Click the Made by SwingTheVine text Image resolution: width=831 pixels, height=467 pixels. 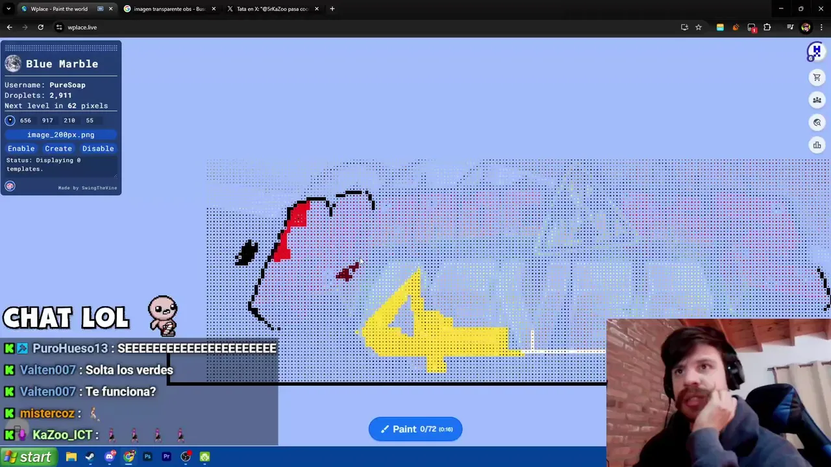[x=88, y=188]
